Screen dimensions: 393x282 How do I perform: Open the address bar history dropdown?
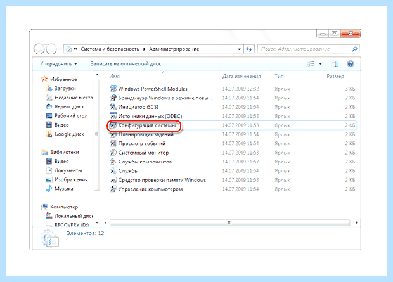pyautogui.click(x=239, y=49)
